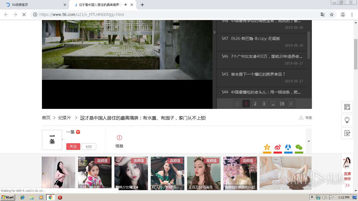Screen dimensions: 358x201
Task: Show hidden system tray icons arrow
Action: [x=312, y=197]
